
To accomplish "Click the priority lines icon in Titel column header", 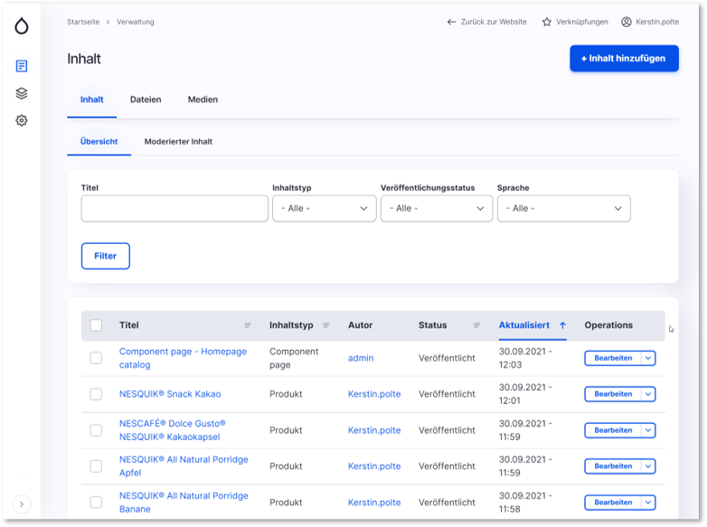I will coord(248,325).
